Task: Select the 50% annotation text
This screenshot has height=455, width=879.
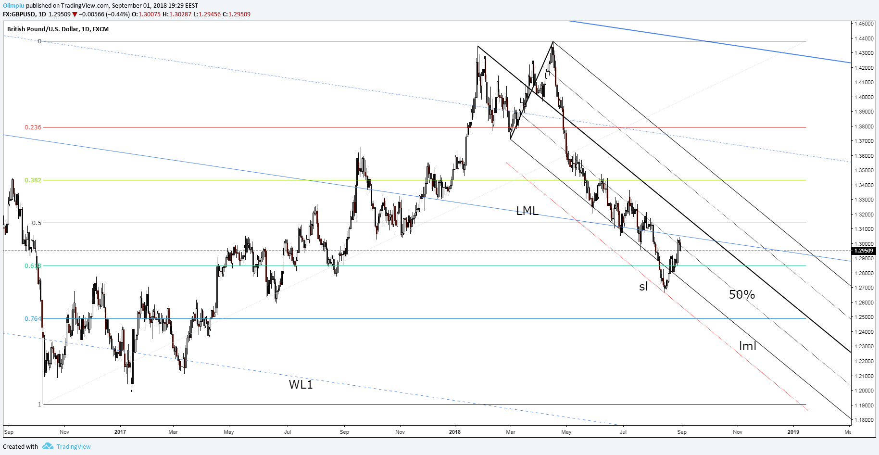Action: [742, 295]
